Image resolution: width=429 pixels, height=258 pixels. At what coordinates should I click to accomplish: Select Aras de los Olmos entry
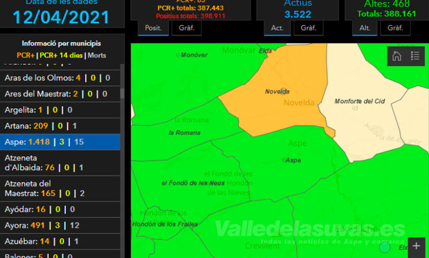pyautogui.click(x=59, y=78)
